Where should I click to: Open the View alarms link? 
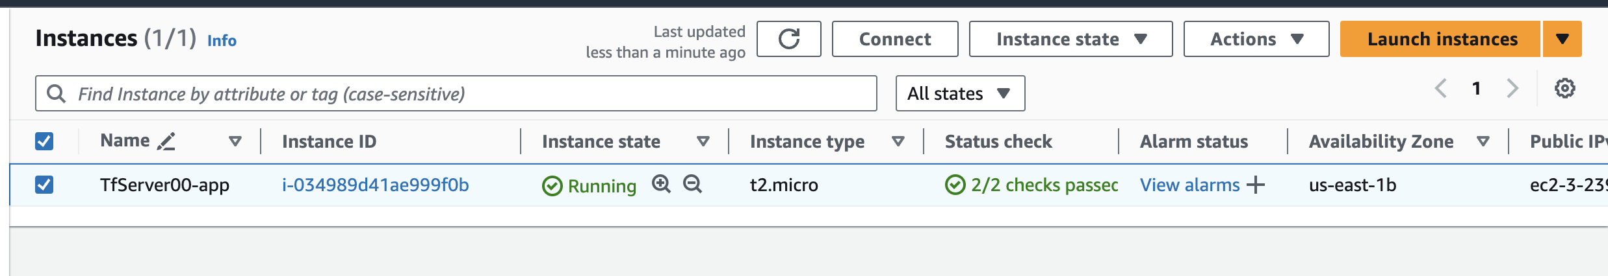(x=1189, y=185)
